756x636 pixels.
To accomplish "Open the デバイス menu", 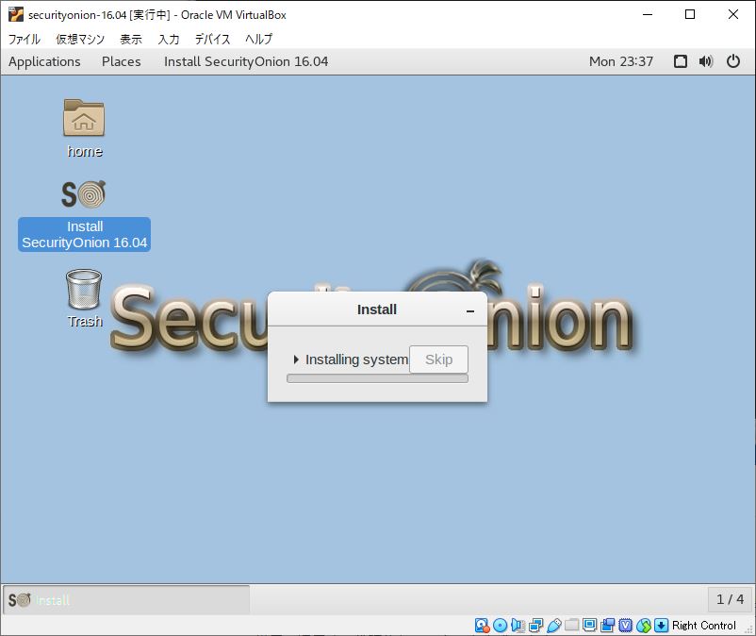I will pyautogui.click(x=213, y=39).
